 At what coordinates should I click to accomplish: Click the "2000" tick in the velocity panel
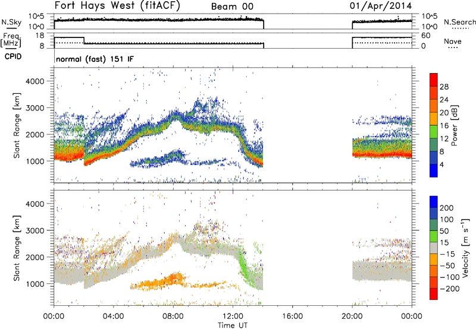click(x=35, y=257)
